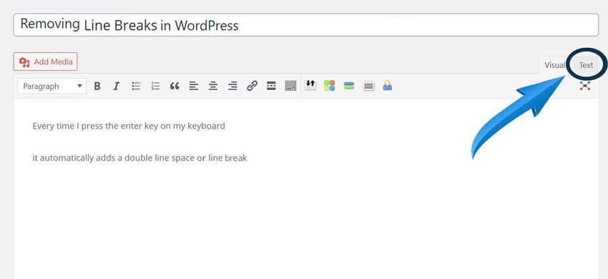
Task: Align text left
Action: point(194,86)
